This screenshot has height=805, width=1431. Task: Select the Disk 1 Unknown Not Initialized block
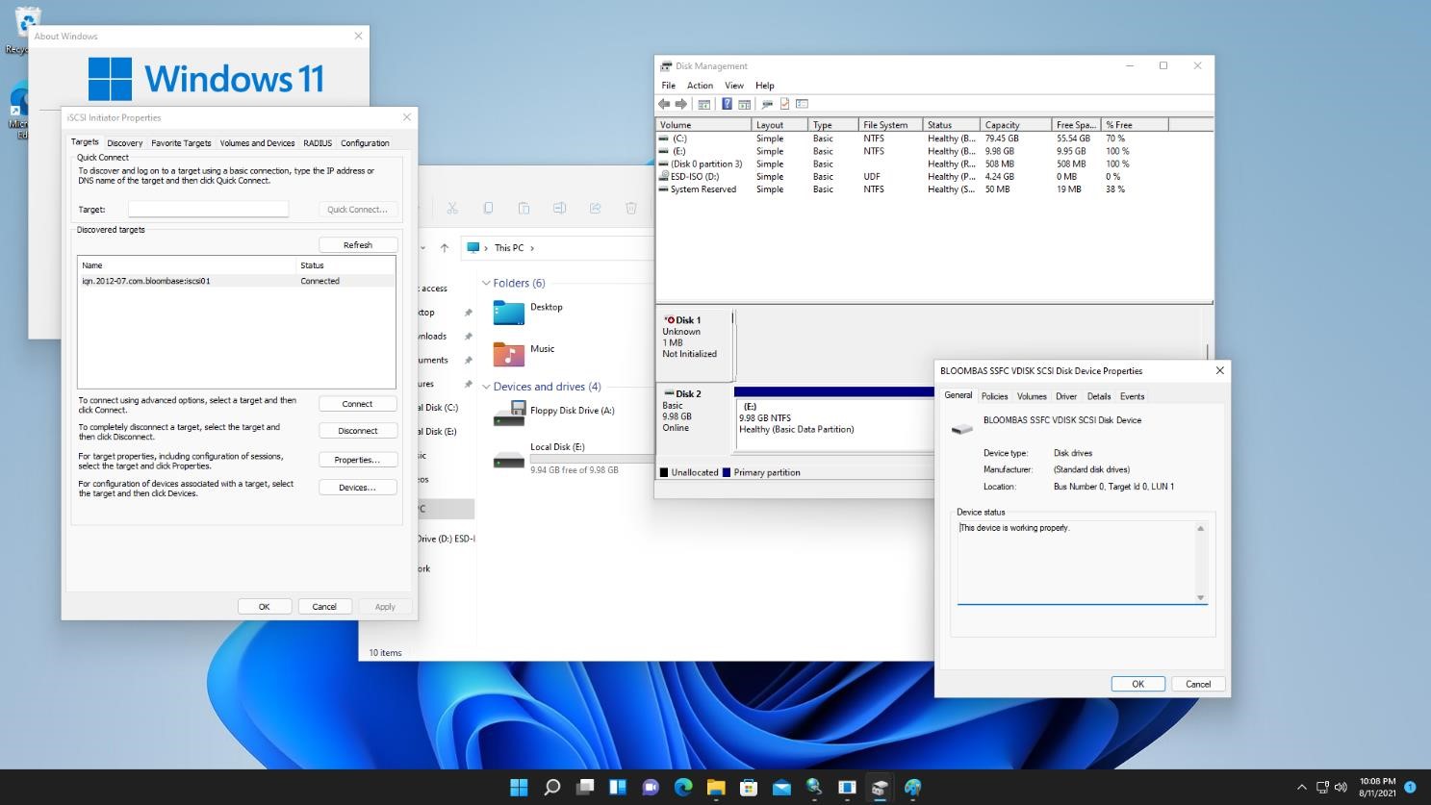coord(695,344)
